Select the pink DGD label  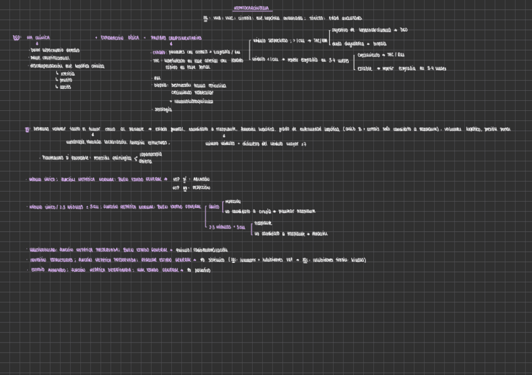16,38
